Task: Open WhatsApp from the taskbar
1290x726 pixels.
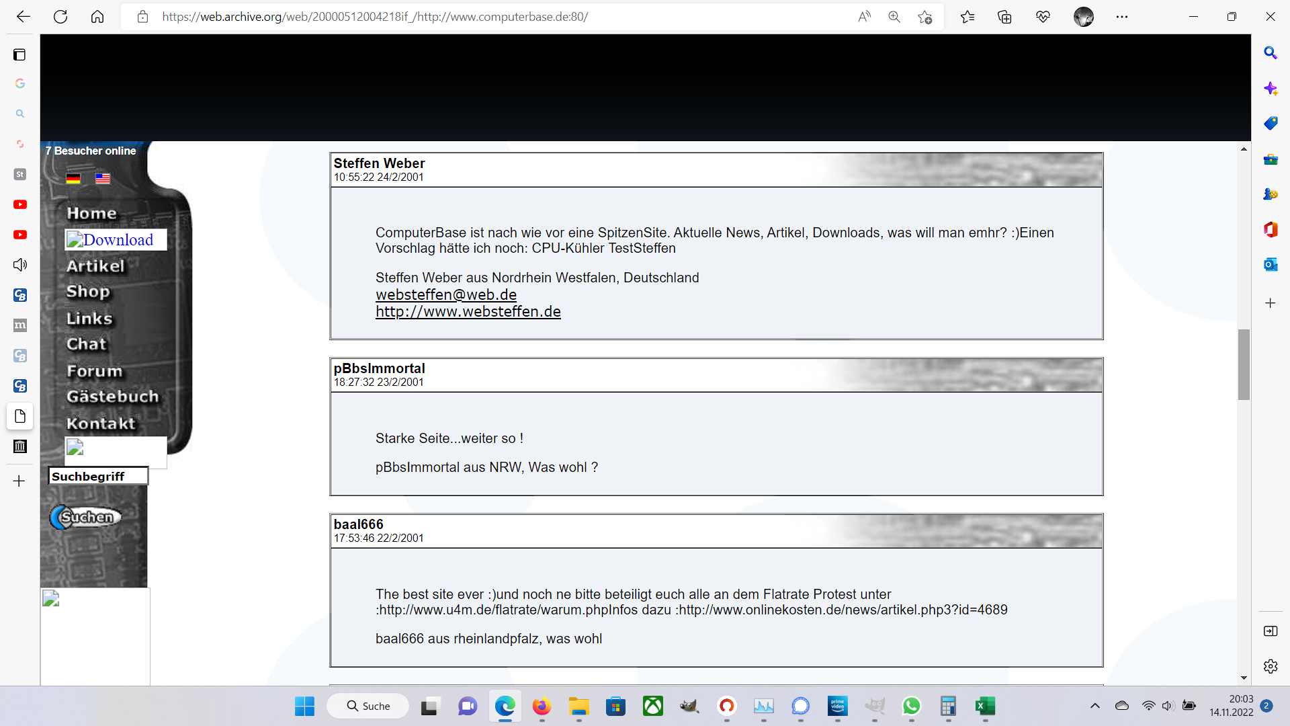Action: click(911, 706)
